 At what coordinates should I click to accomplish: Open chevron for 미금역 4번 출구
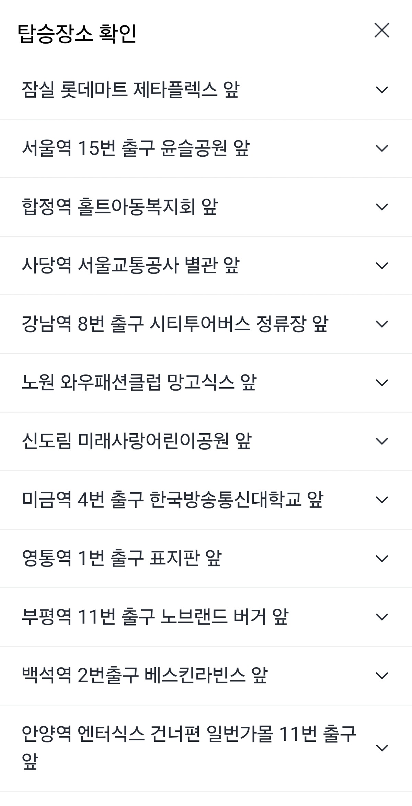382,500
